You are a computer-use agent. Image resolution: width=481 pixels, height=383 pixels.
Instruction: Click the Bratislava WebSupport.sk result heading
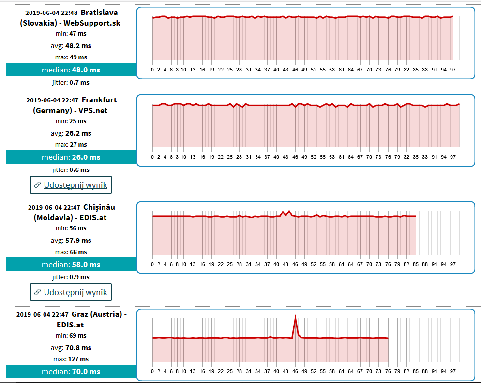(71, 18)
